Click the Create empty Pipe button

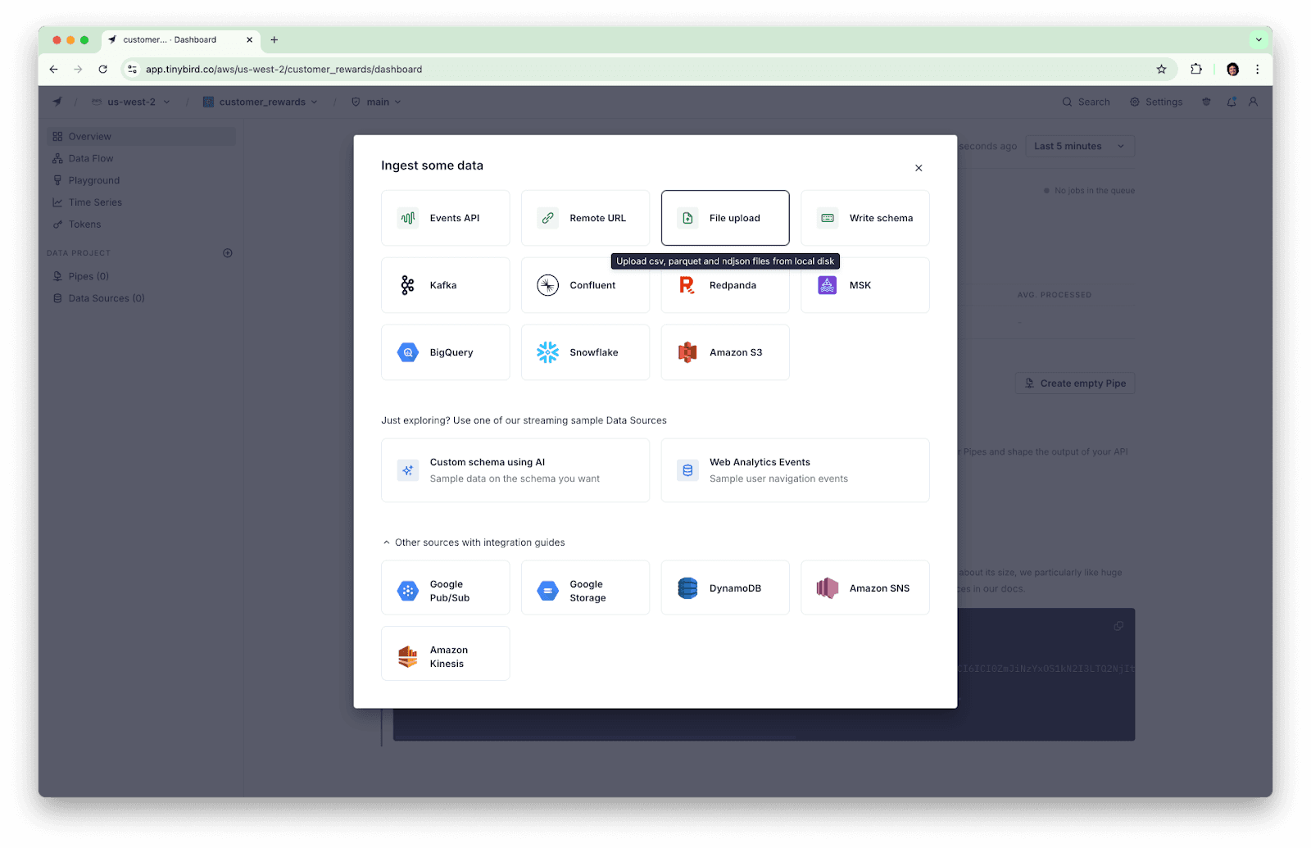(x=1075, y=383)
